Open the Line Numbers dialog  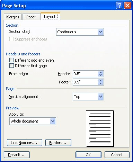tap(25, 143)
